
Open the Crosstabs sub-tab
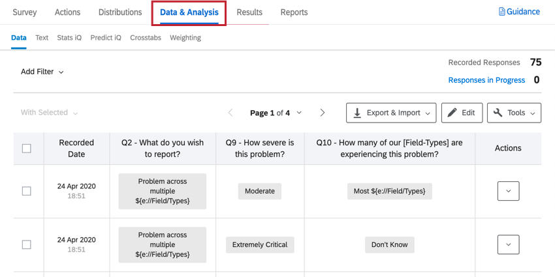146,38
